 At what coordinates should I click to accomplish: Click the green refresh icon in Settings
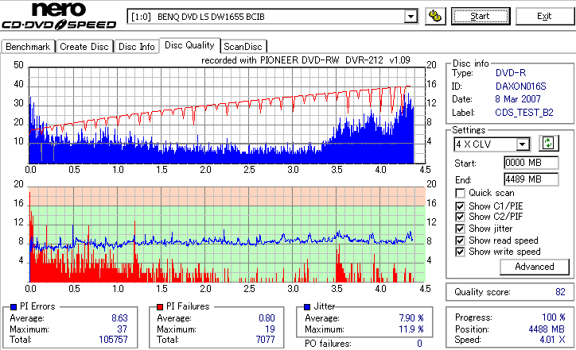tap(548, 143)
